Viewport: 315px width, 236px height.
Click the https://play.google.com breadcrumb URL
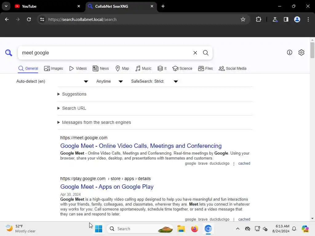click(x=106, y=179)
